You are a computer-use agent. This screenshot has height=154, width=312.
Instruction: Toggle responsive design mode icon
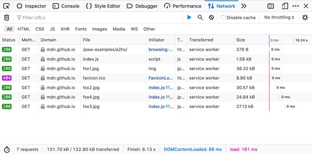tap(285, 6)
